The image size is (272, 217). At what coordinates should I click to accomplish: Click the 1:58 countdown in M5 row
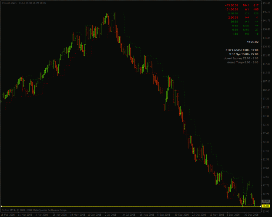pyautogui.click(x=235, y=34)
